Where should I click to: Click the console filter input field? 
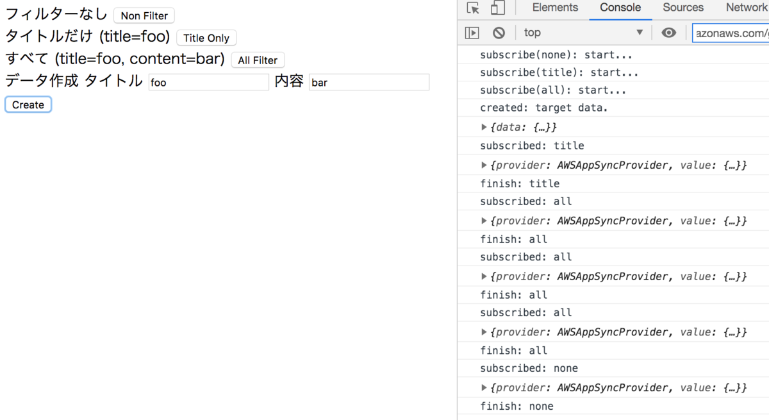[731, 33]
